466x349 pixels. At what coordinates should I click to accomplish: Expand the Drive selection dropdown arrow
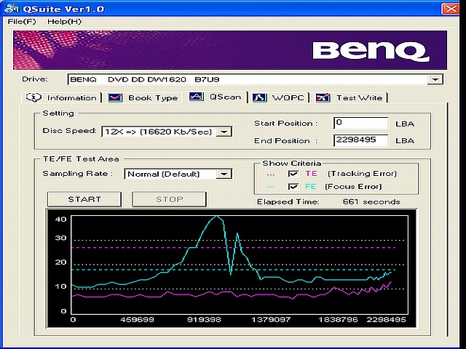tap(435, 79)
